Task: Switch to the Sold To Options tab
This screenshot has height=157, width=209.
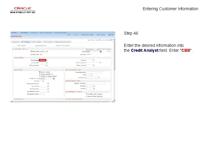Action: [48, 42]
